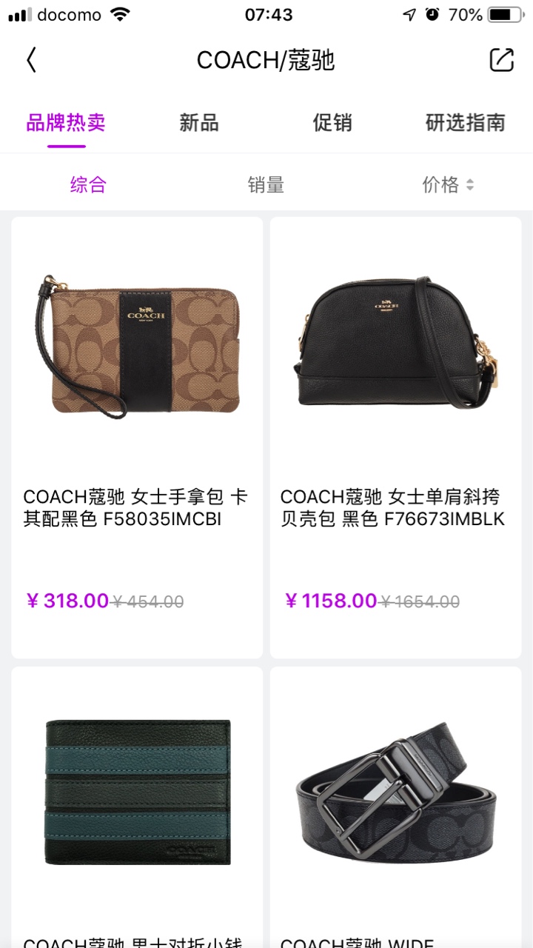Viewport: 533px width, 948px height.
Task: Select the 综合 sort option
Action: (x=88, y=185)
